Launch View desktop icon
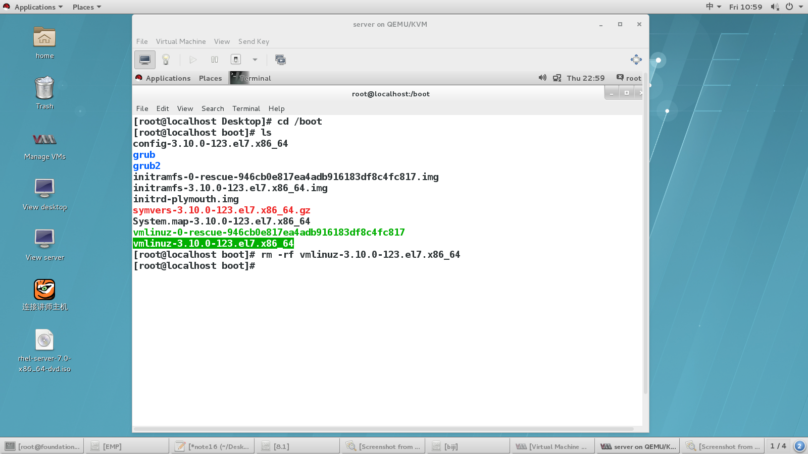The image size is (808, 454). pyautogui.click(x=44, y=194)
